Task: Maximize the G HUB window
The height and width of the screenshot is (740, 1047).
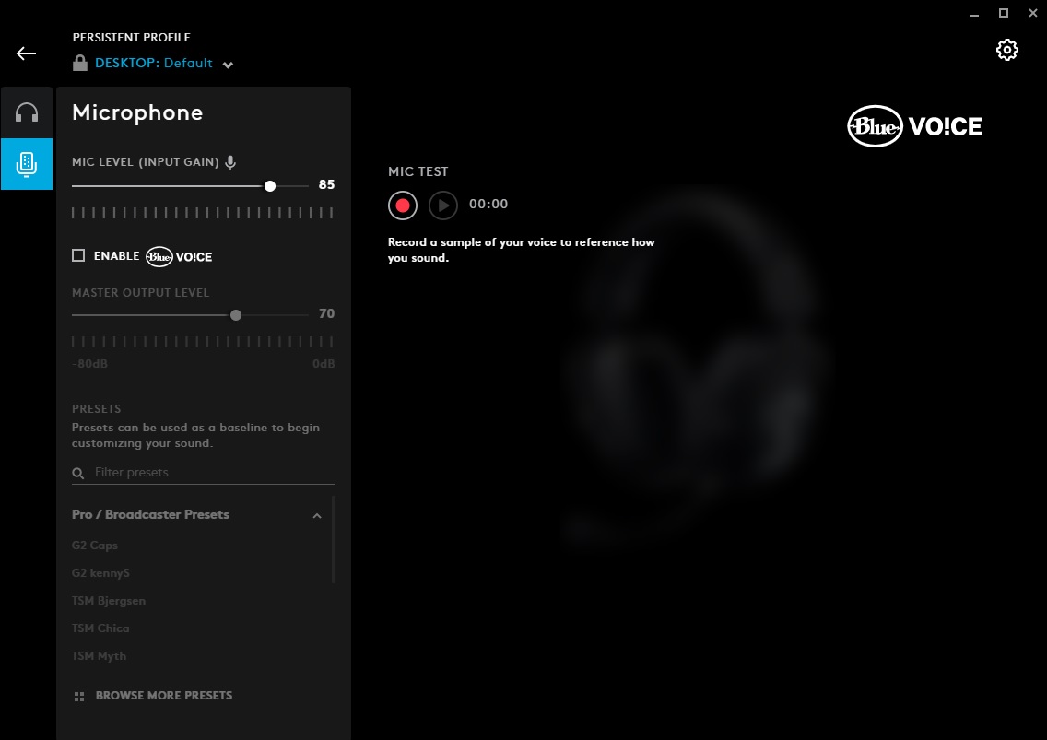Action: click(1004, 13)
